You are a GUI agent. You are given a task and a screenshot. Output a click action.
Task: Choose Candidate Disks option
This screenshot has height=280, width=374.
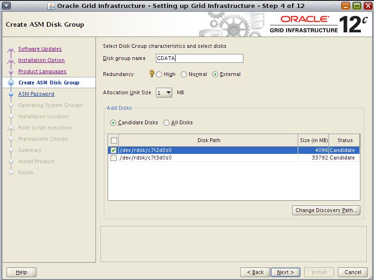[x=113, y=122]
